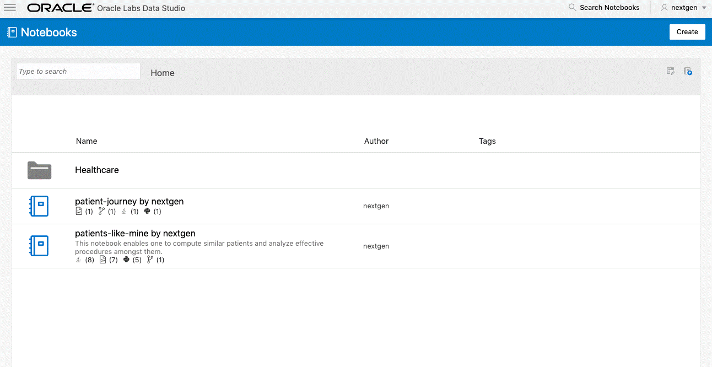Image resolution: width=712 pixels, height=367 pixels.
Task: Click Python icon under patient-journey
Action: 147,211
